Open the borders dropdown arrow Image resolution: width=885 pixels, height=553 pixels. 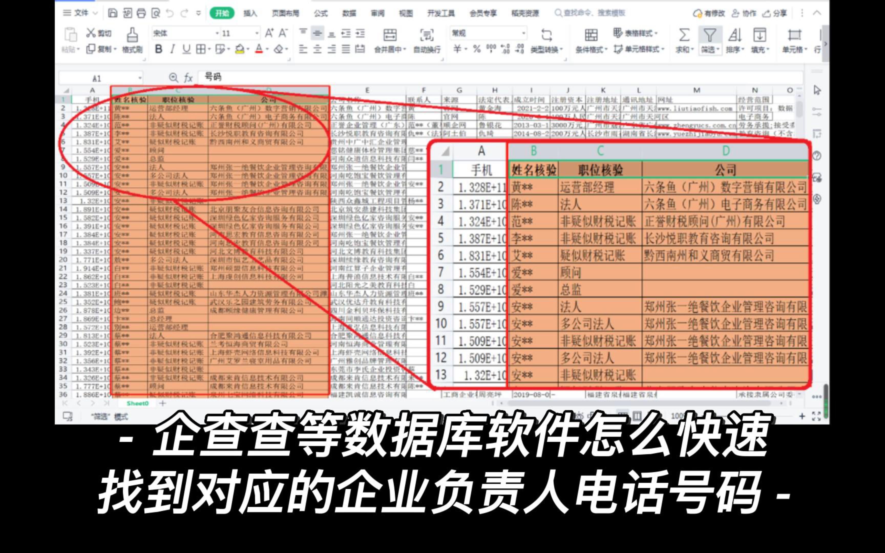click(209, 49)
